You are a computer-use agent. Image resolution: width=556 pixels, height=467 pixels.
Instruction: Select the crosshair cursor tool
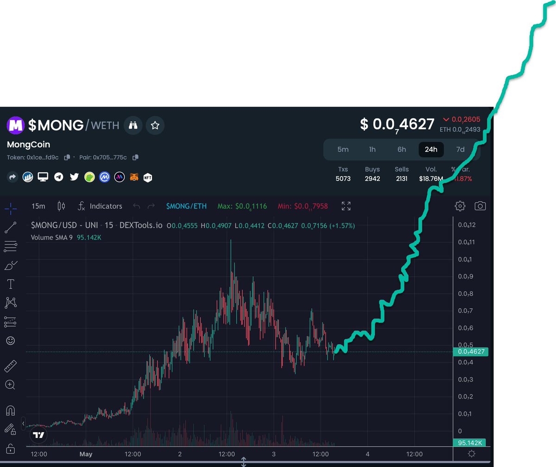[10, 208]
